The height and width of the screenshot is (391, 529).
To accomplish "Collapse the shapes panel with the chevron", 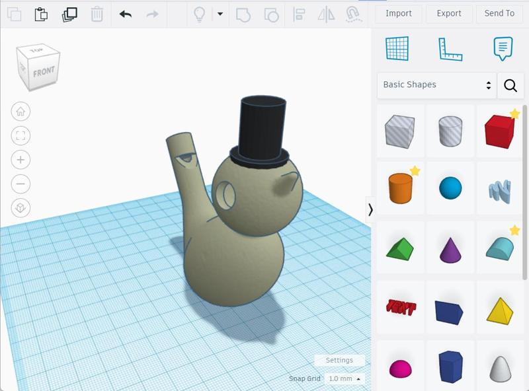I will [371, 211].
